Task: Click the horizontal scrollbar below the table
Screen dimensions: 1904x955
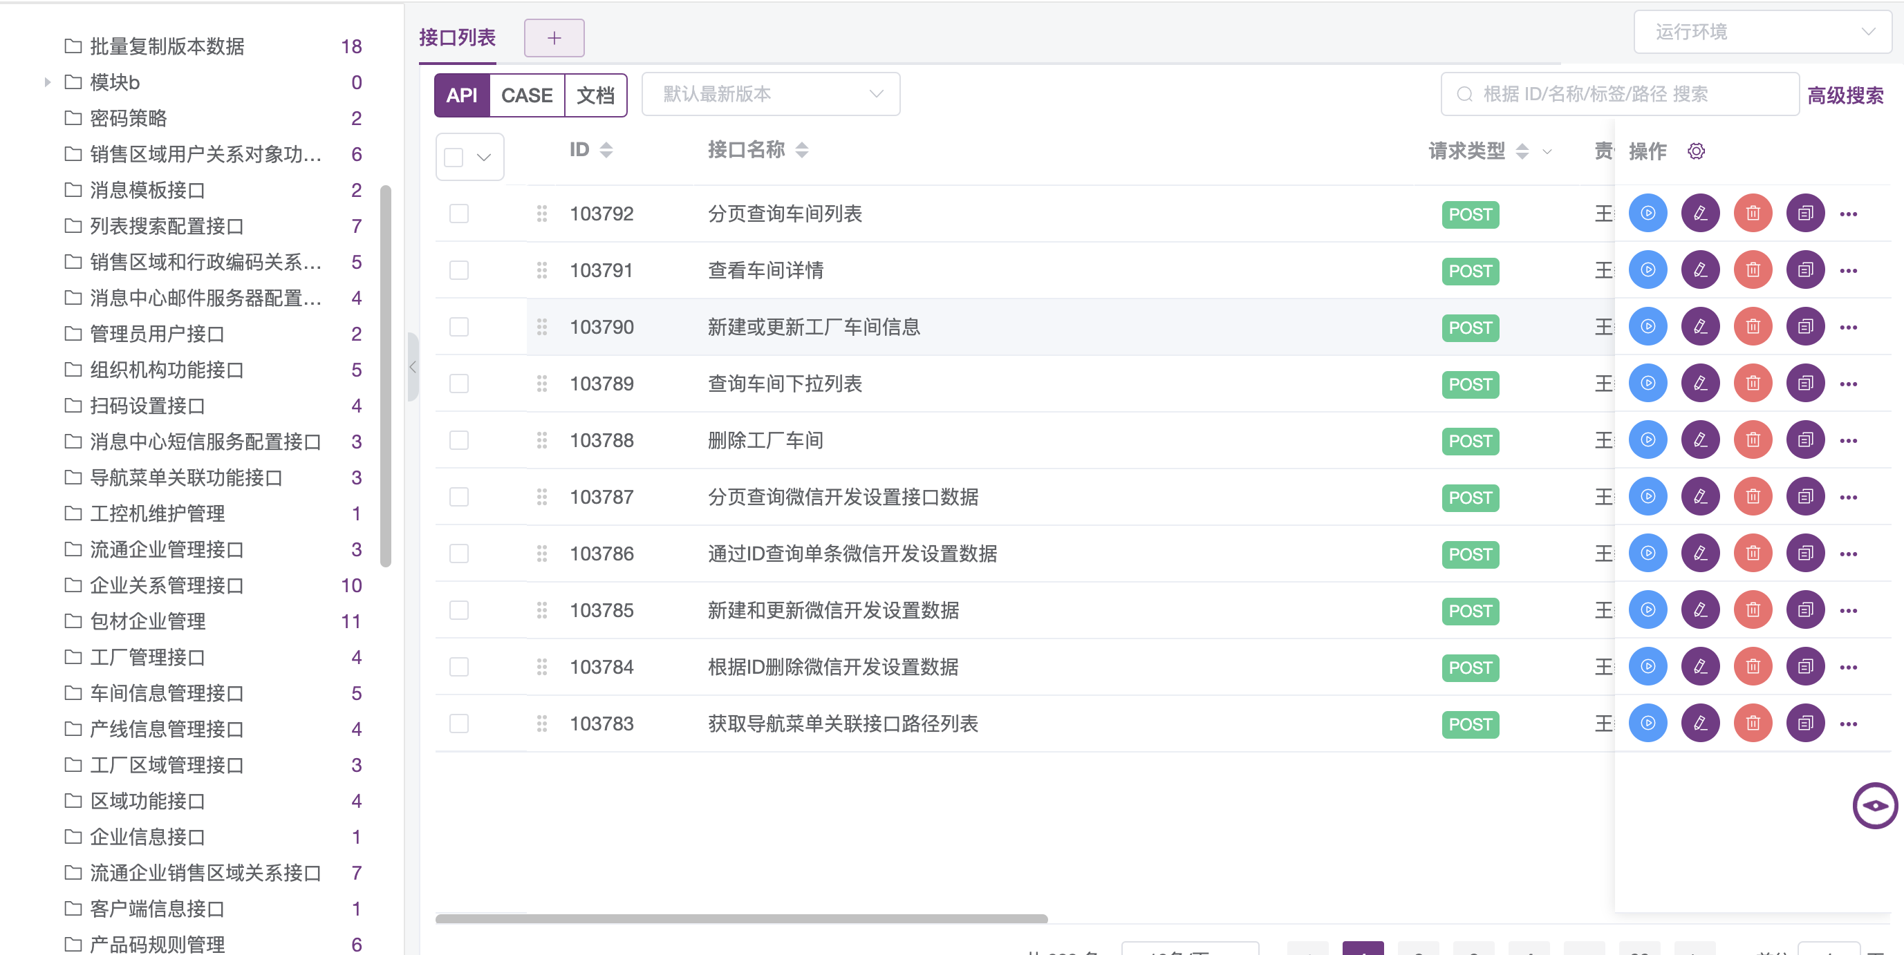Action: click(740, 919)
